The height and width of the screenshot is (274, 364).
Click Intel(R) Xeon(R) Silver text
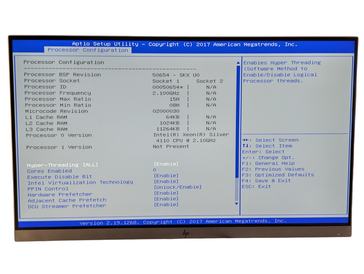click(x=191, y=135)
